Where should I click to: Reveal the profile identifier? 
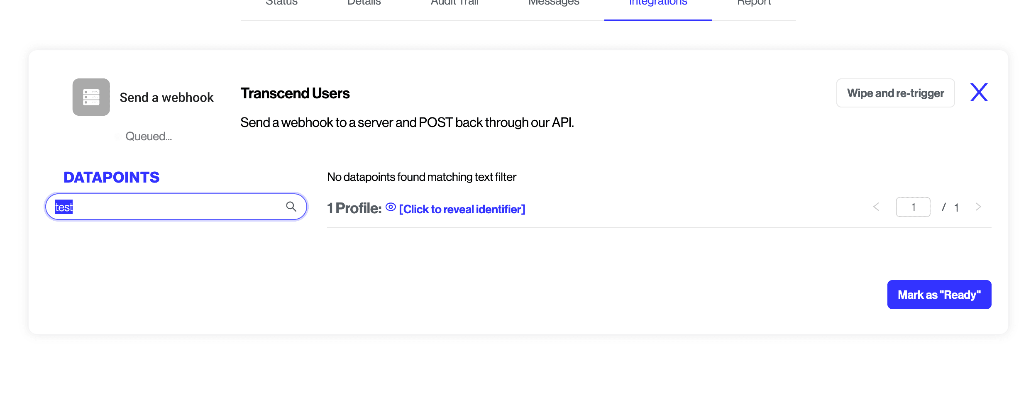coord(462,209)
